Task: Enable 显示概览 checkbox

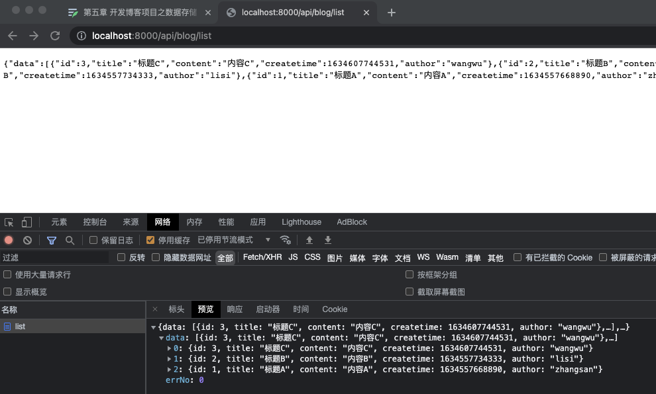Action: coord(7,292)
